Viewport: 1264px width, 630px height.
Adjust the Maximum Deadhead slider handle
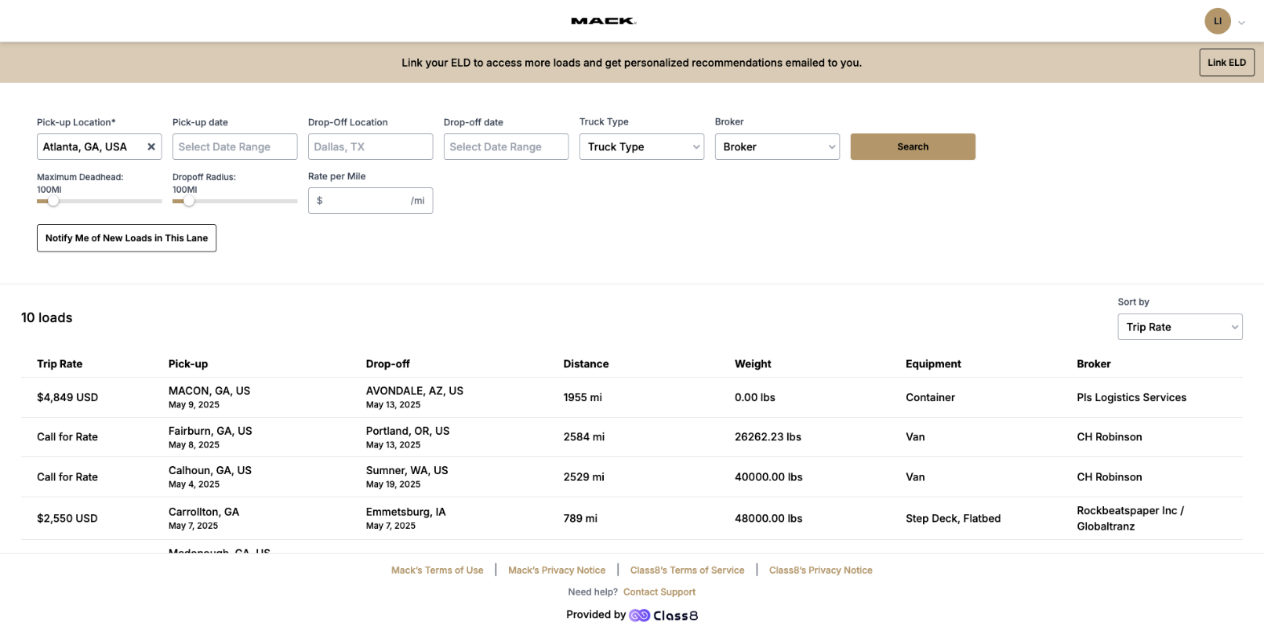click(x=53, y=201)
